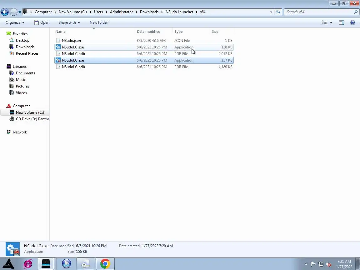The image size is (360, 270).
Task: Open Windows Media Player from taskbar
Action: coord(66,264)
